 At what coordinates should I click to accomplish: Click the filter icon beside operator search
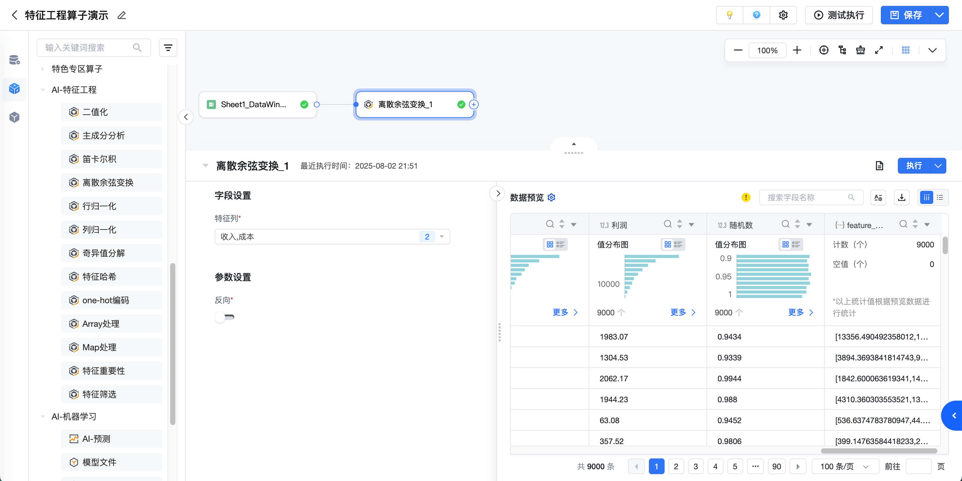[x=168, y=48]
